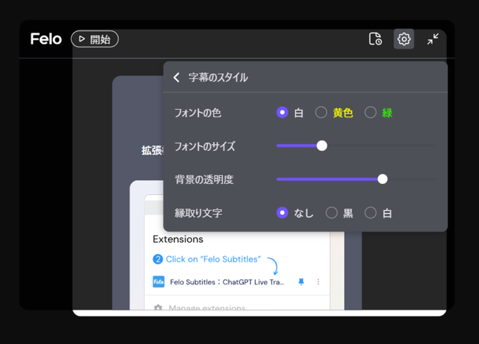479x344 pixels.
Task: Toggle the settings gear icon
Action: pos(404,39)
